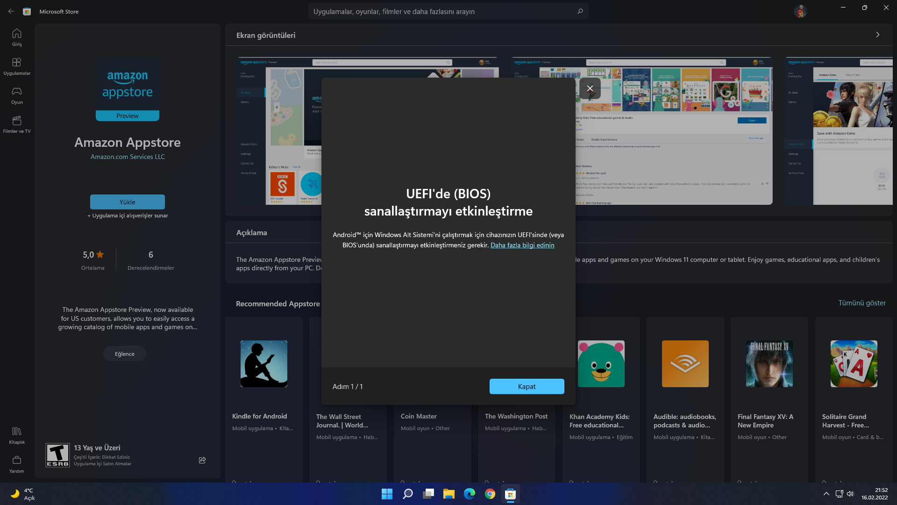Close the dialog with X button
Viewport: 897px width, 505px height.
coord(590,88)
